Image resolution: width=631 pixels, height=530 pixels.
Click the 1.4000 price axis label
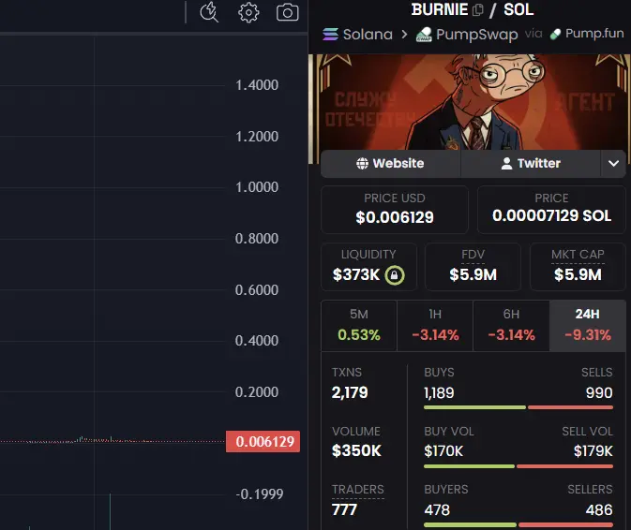coord(257,85)
